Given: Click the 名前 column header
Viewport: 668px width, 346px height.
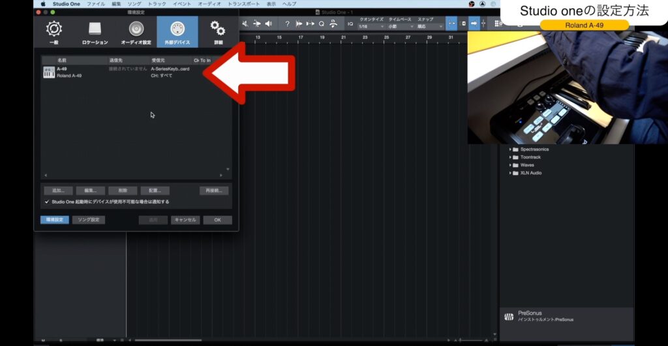Looking at the screenshot, I should 62,61.
